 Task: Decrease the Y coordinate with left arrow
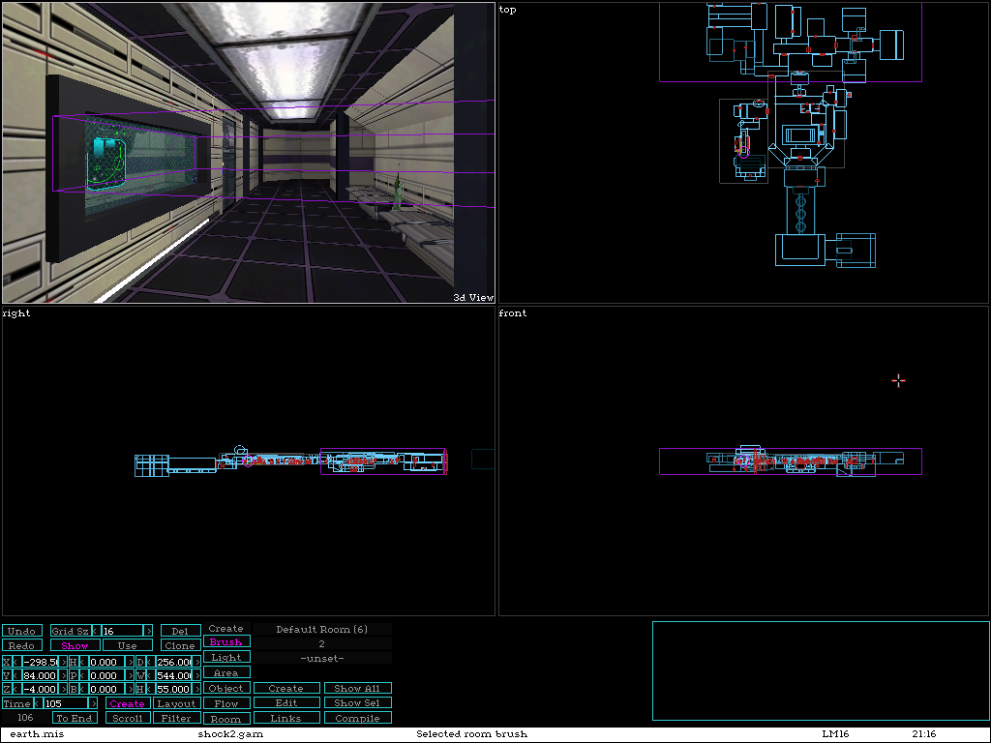[17, 675]
